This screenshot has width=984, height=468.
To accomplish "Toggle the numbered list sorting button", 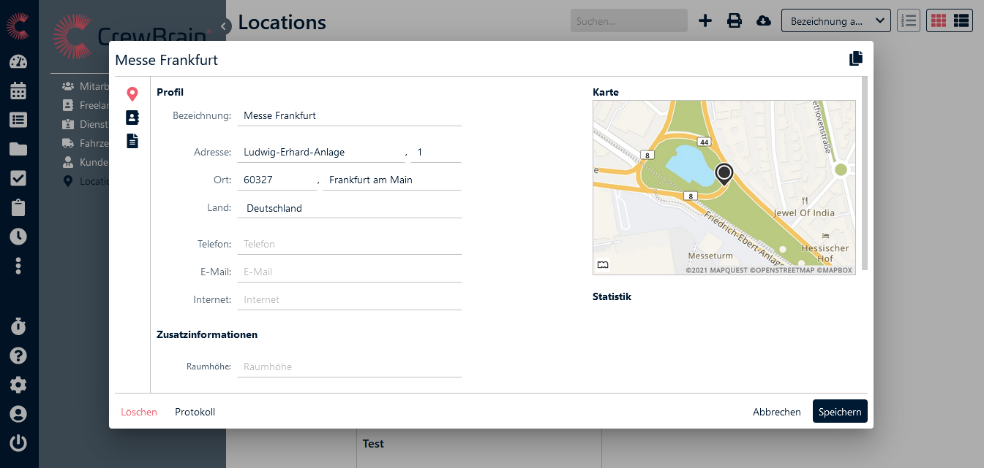I will coord(908,20).
